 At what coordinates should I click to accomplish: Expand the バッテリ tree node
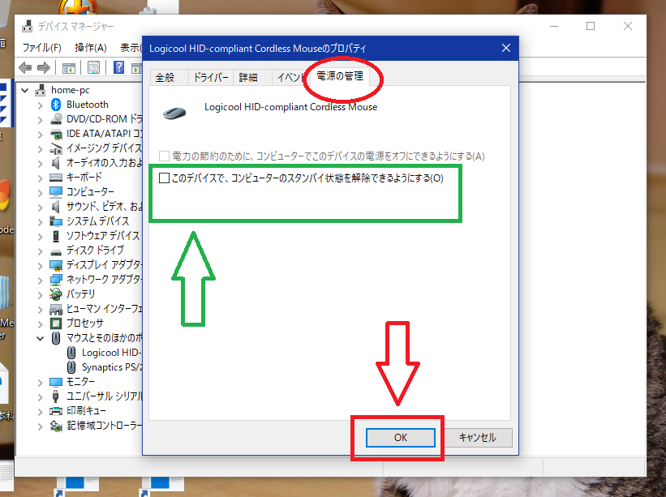[x=41, y=294]
